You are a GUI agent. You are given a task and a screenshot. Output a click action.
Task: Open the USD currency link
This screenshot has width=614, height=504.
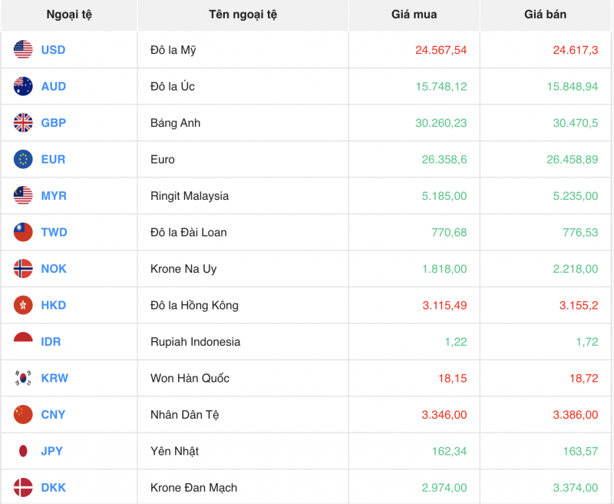click(52, 50)
